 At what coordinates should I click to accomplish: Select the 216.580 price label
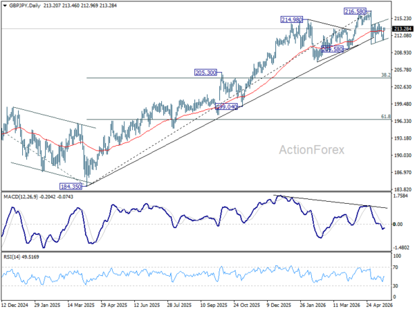coord(355,11)
